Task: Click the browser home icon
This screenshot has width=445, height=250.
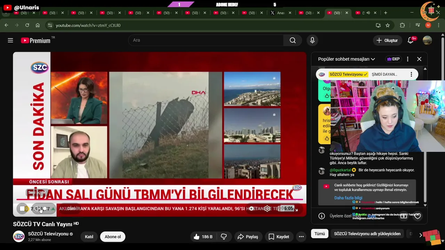Action: [x=38, y=25]
